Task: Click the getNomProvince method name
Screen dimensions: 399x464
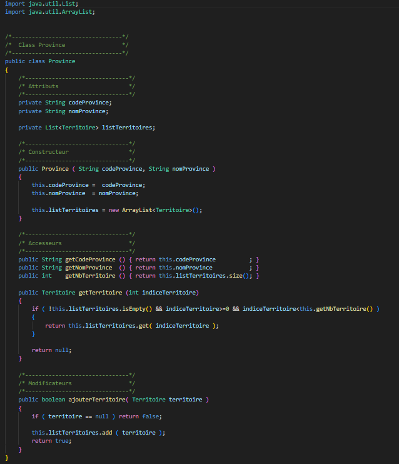Action: click(88, 268)
